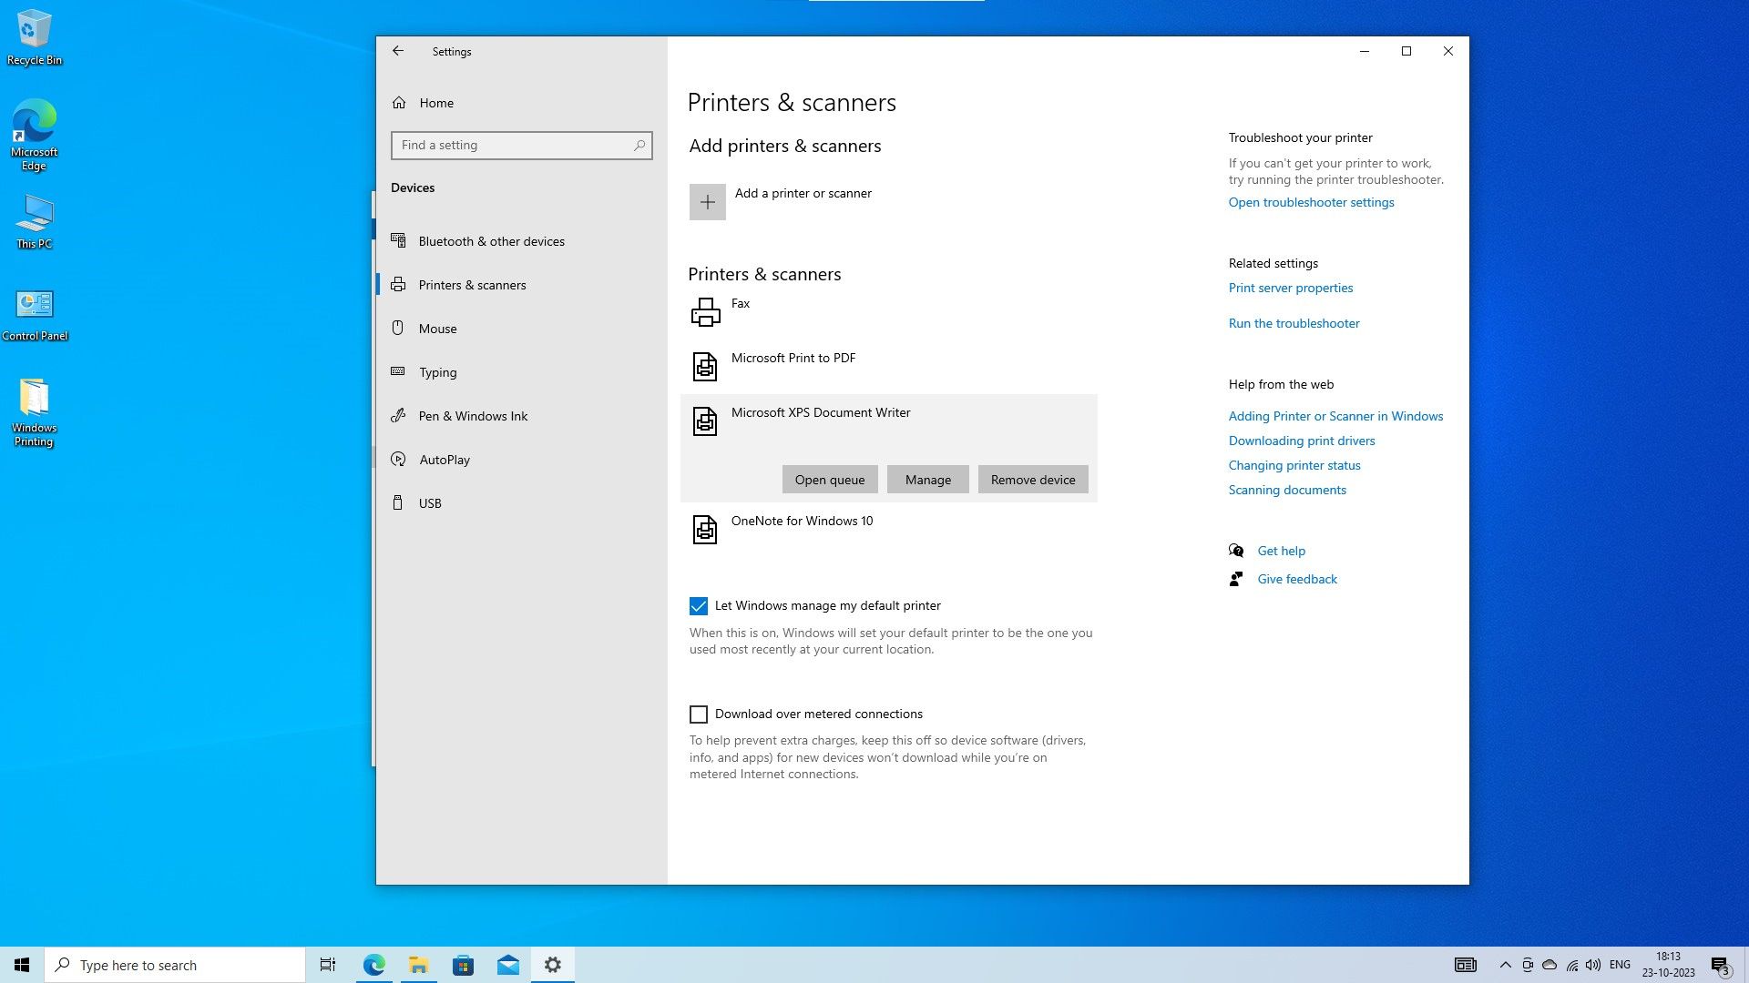
Task: Click OneNote for Windows 10 printer icon
Action: [705, 530]
